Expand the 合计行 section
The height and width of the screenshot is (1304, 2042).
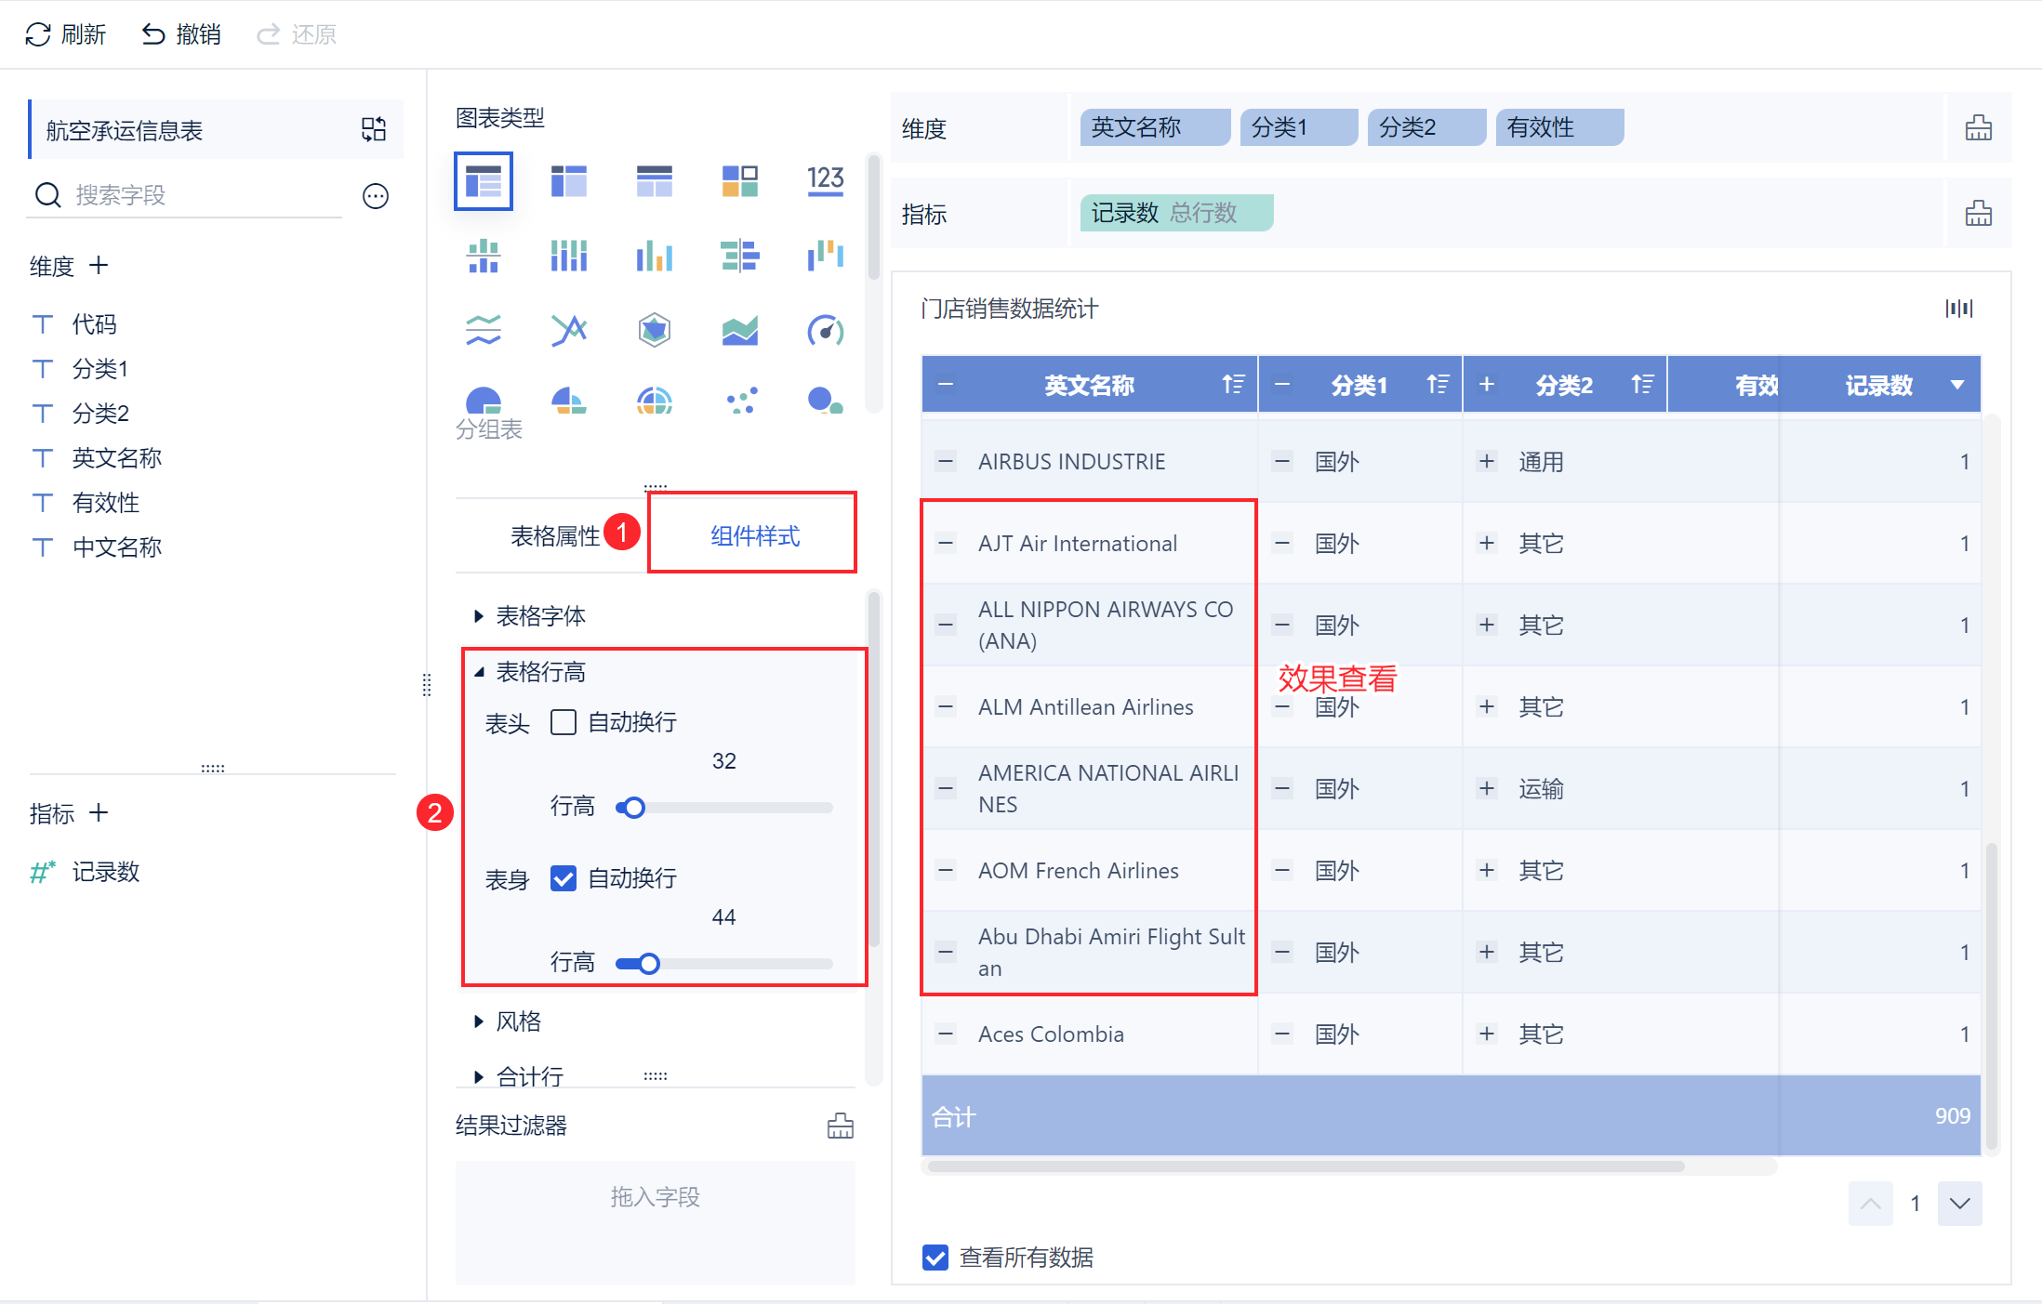520,1076
